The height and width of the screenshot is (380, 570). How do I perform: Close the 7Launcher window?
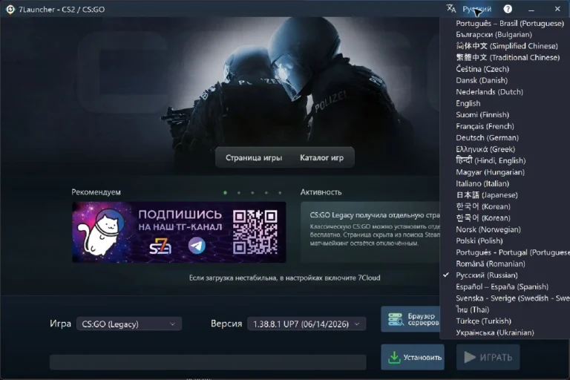point(557,9)
